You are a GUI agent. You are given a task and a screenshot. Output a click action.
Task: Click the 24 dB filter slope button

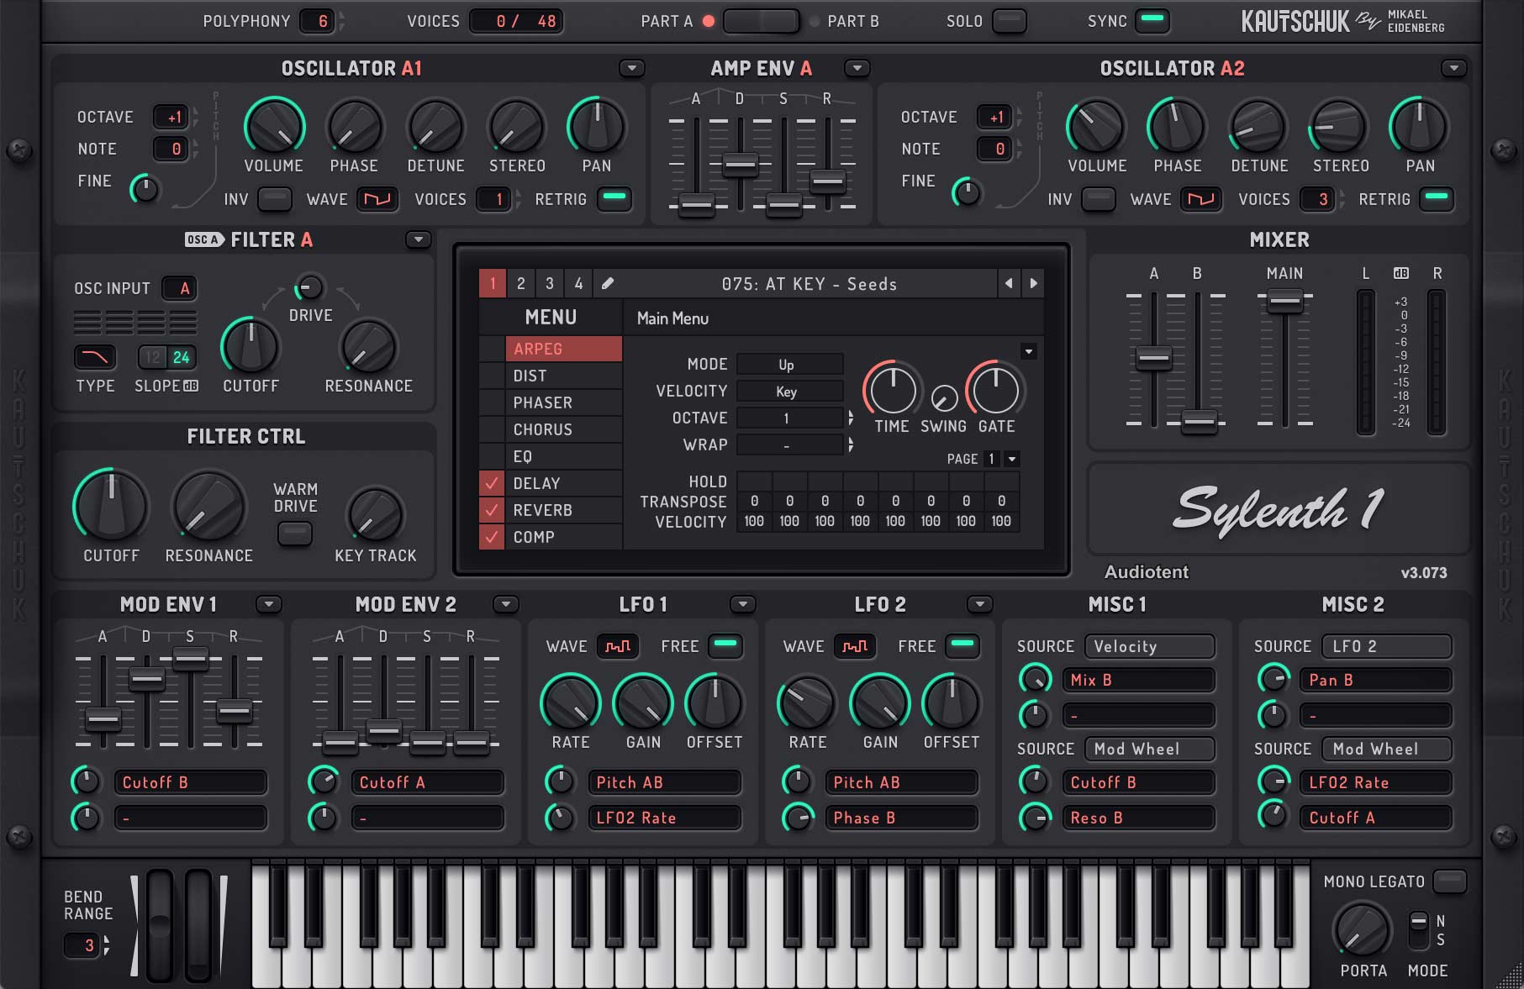pos(182,357)
